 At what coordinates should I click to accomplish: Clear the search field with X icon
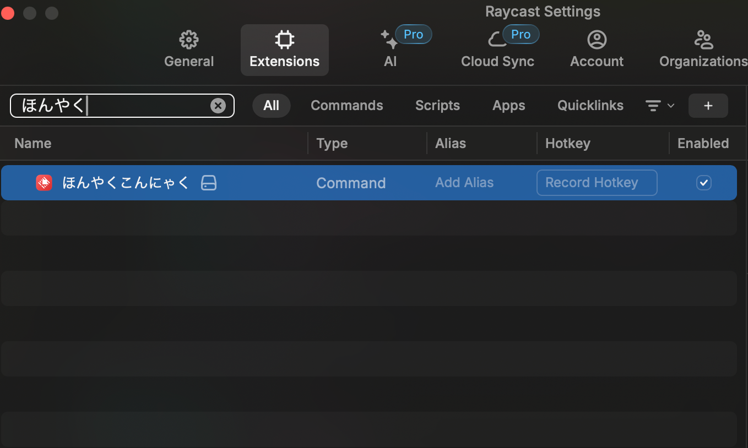pos(218,106)
